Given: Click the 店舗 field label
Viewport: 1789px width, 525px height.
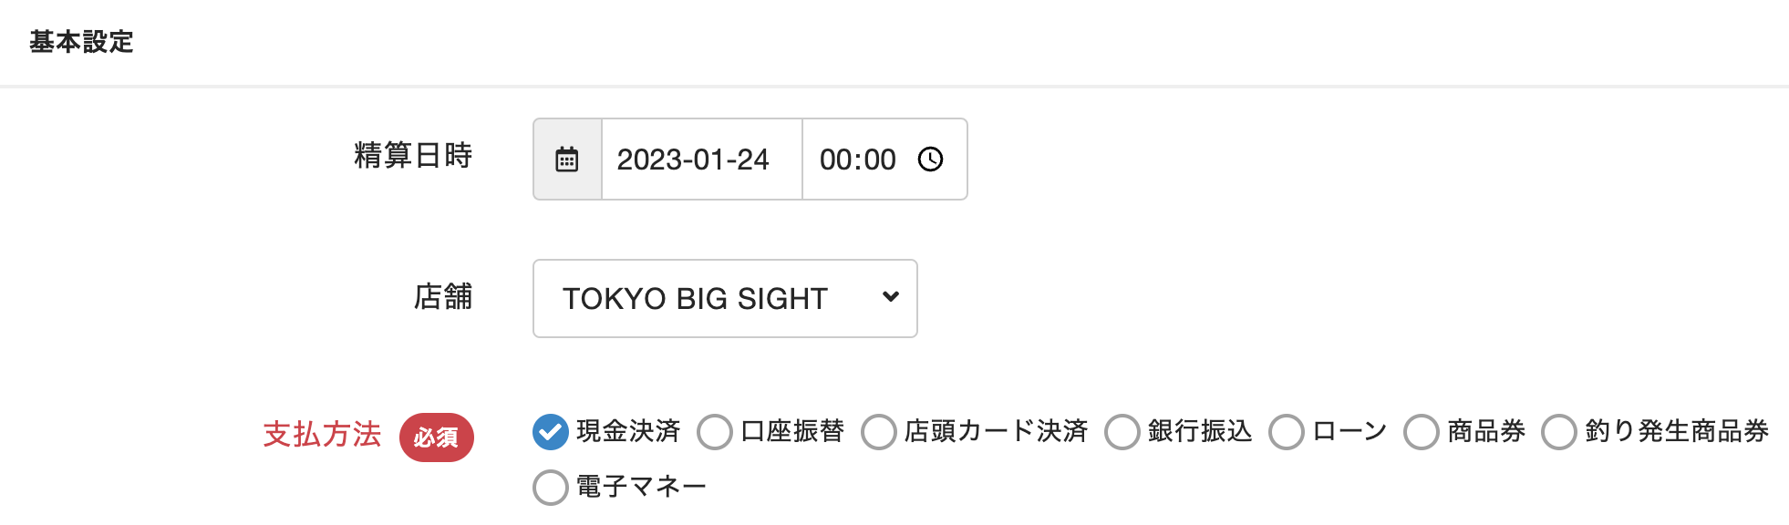Looking at the screenshot, I should click(443, 297).
